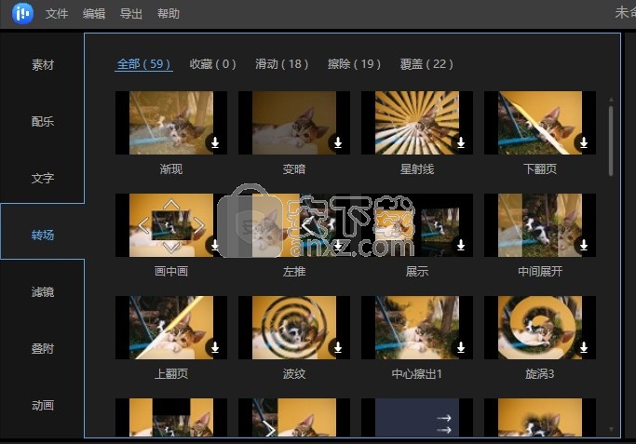Viewport: 636px width, 444px height.
Task: Download the 变暗 transition
Action: point(338,142)
